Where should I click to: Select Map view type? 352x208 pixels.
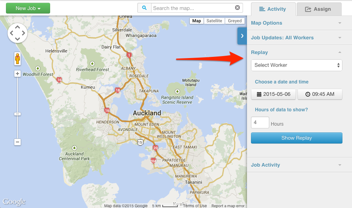tap(196, 21)
